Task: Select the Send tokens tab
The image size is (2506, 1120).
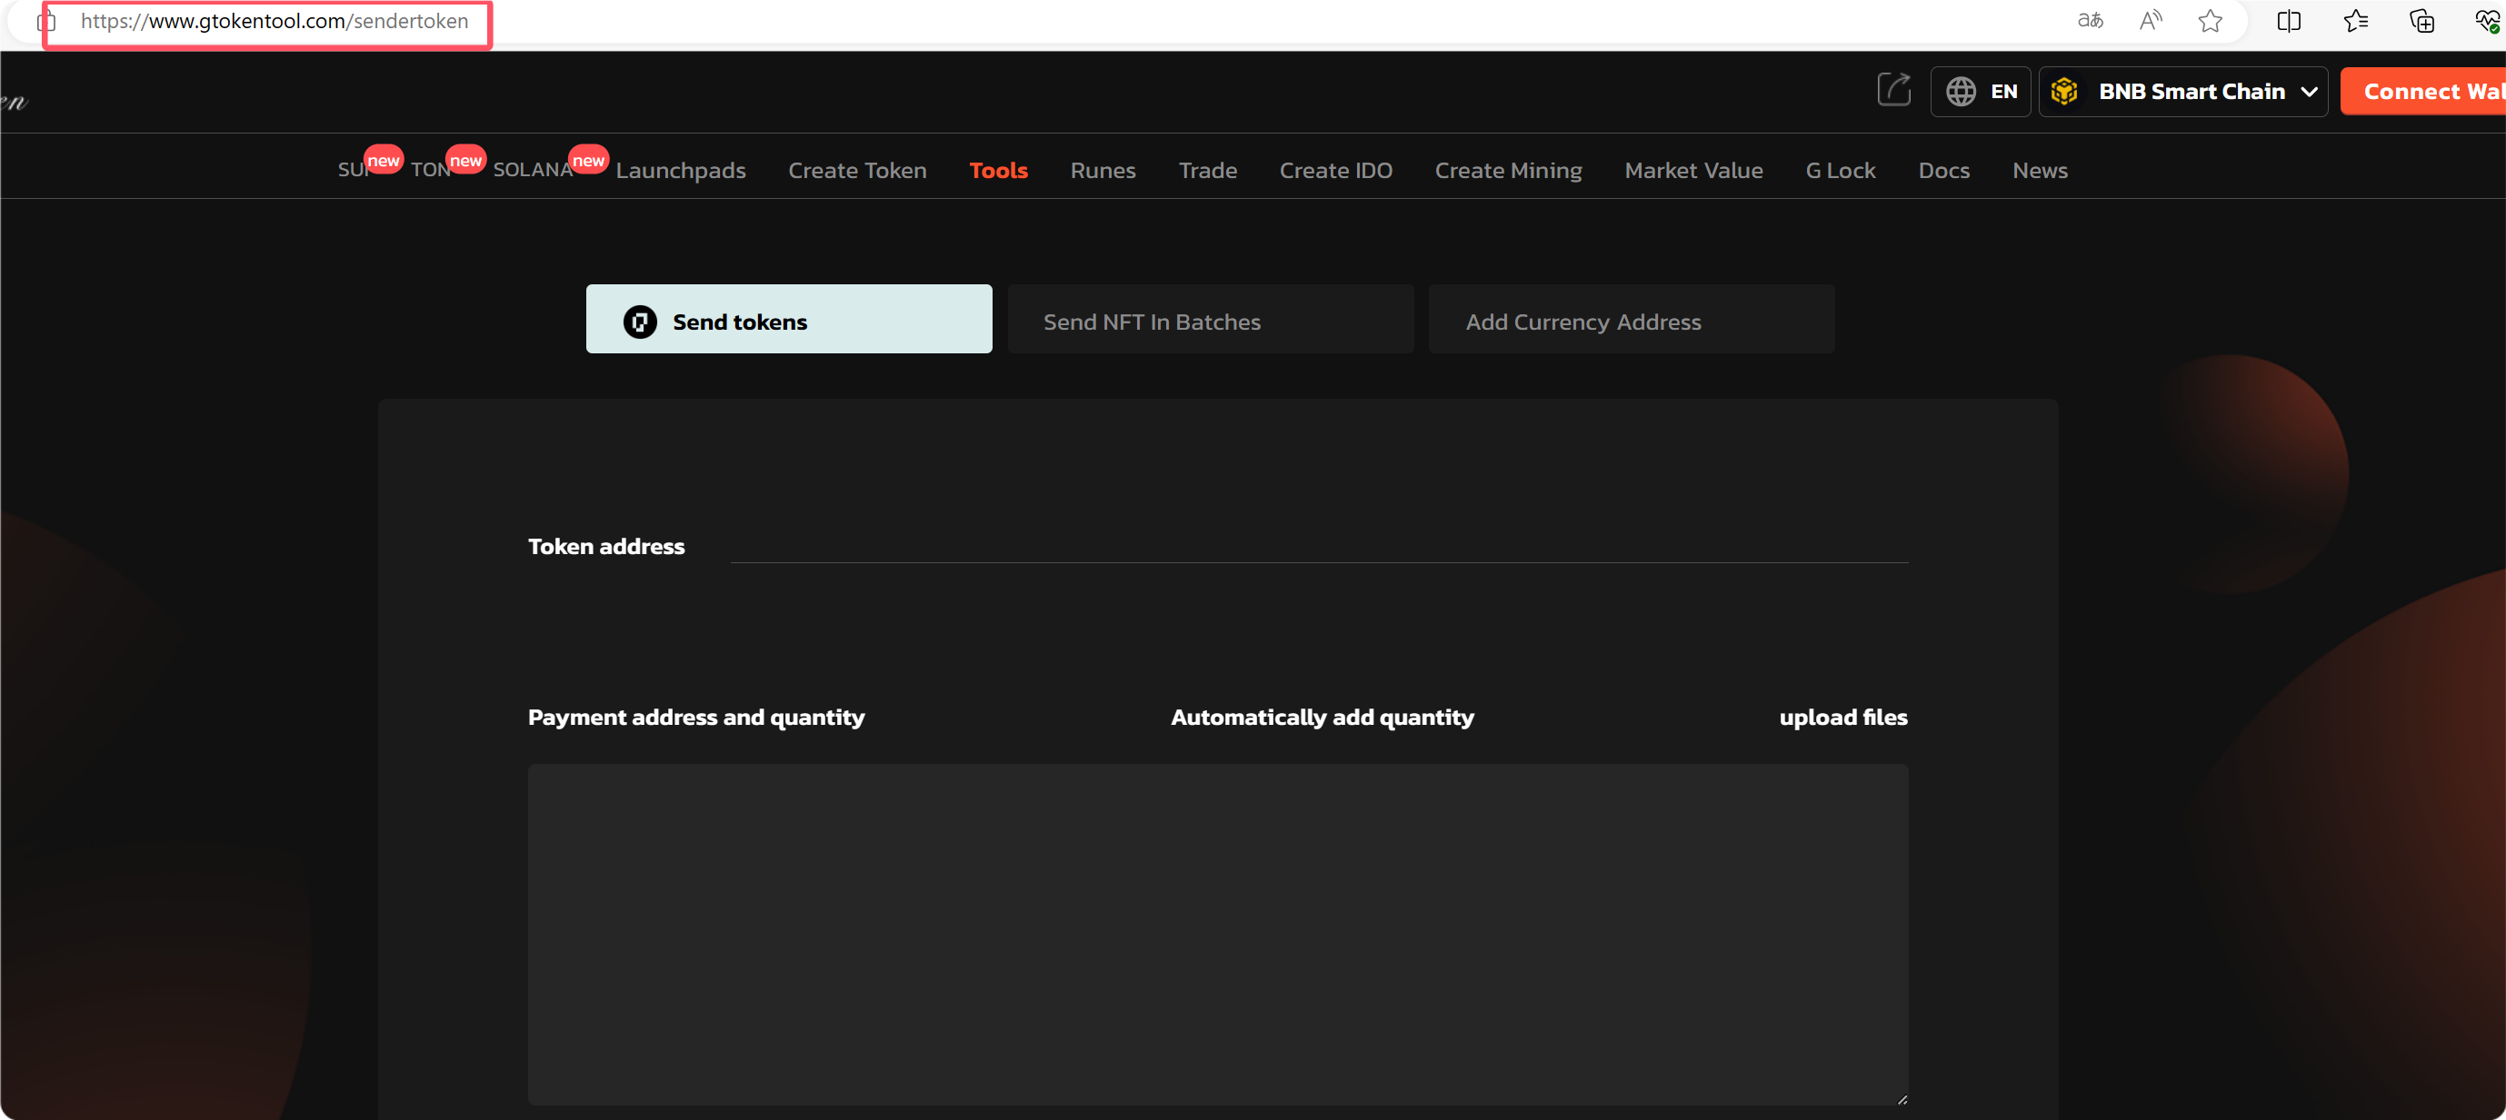Action: tap(788, 319)
